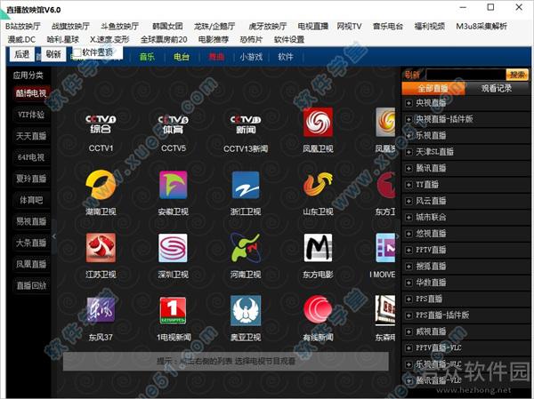This screenshot has height=399, width=534.
Task: Expand the 城市联合 list group
Action: [409, 218]
